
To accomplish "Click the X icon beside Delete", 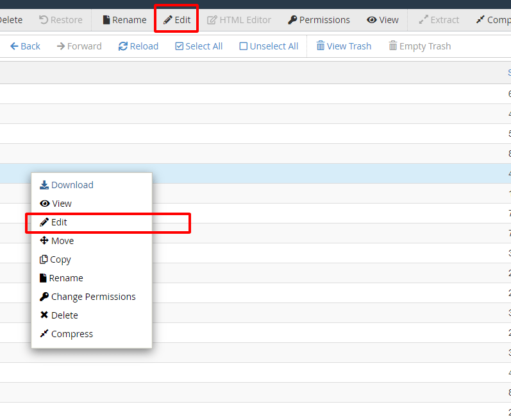I will pyautogui.click(x=44, y=315).
